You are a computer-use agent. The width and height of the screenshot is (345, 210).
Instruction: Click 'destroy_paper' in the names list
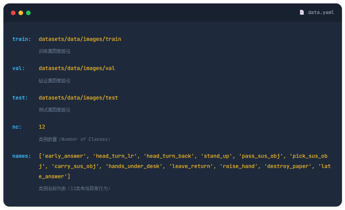pyautogui.click(x=288, y=166)
